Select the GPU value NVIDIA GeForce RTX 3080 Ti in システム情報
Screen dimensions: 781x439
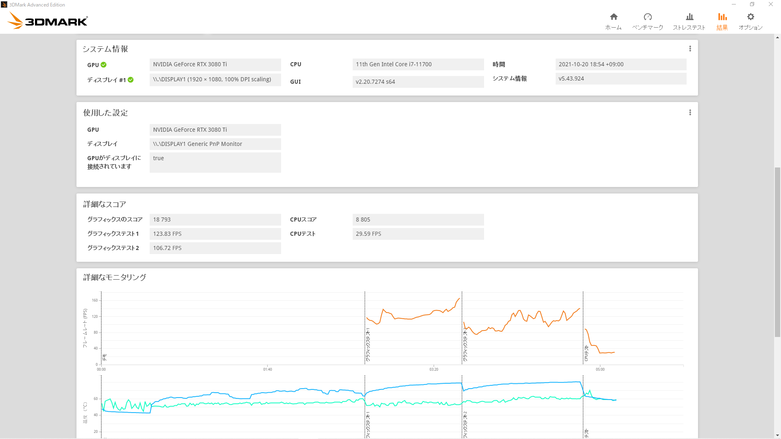coord(215,64)
